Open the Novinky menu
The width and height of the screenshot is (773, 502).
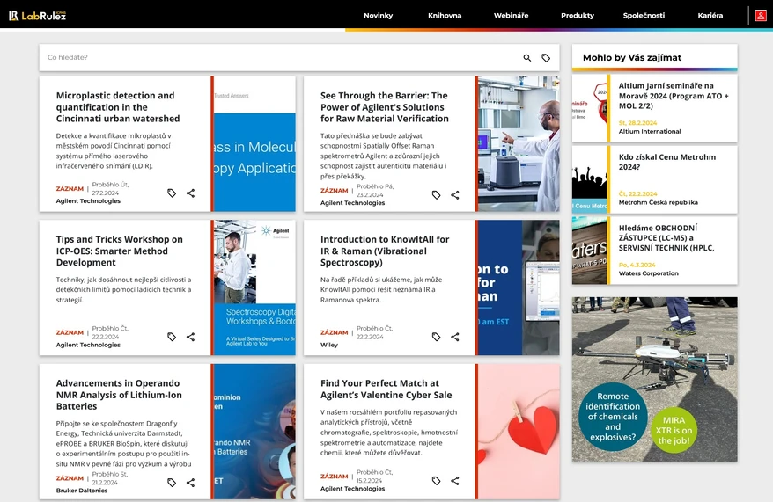pos(378,15)
